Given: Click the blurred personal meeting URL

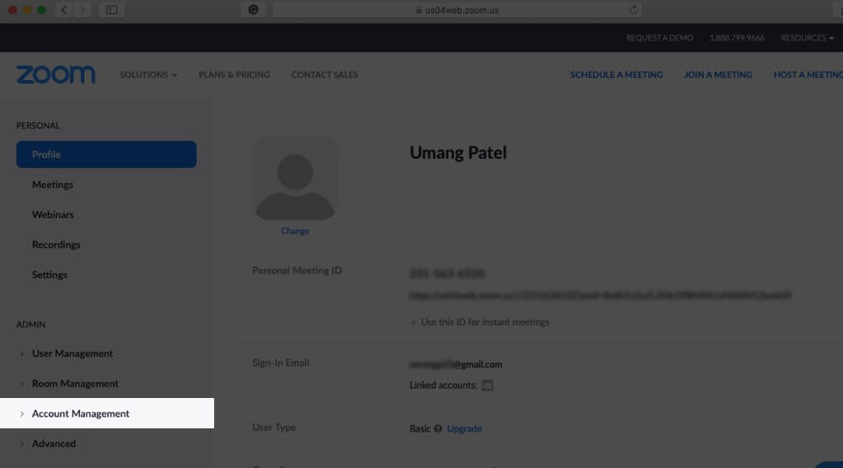Looking at the screenshot, I should pos(600,295).
